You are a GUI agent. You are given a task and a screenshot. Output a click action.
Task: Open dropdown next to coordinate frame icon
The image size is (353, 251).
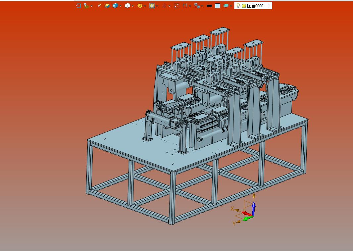tap(91, 6)
